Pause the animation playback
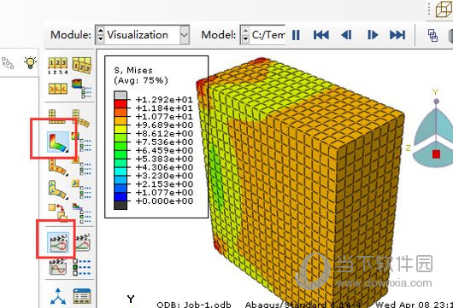 [x=296, y=35]
